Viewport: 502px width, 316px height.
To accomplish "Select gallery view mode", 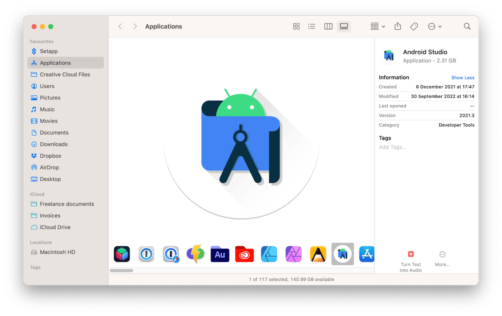I will pos(344,26).
